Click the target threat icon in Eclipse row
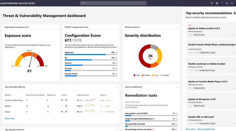Screen dimensions: 236x131 (62, 112)
